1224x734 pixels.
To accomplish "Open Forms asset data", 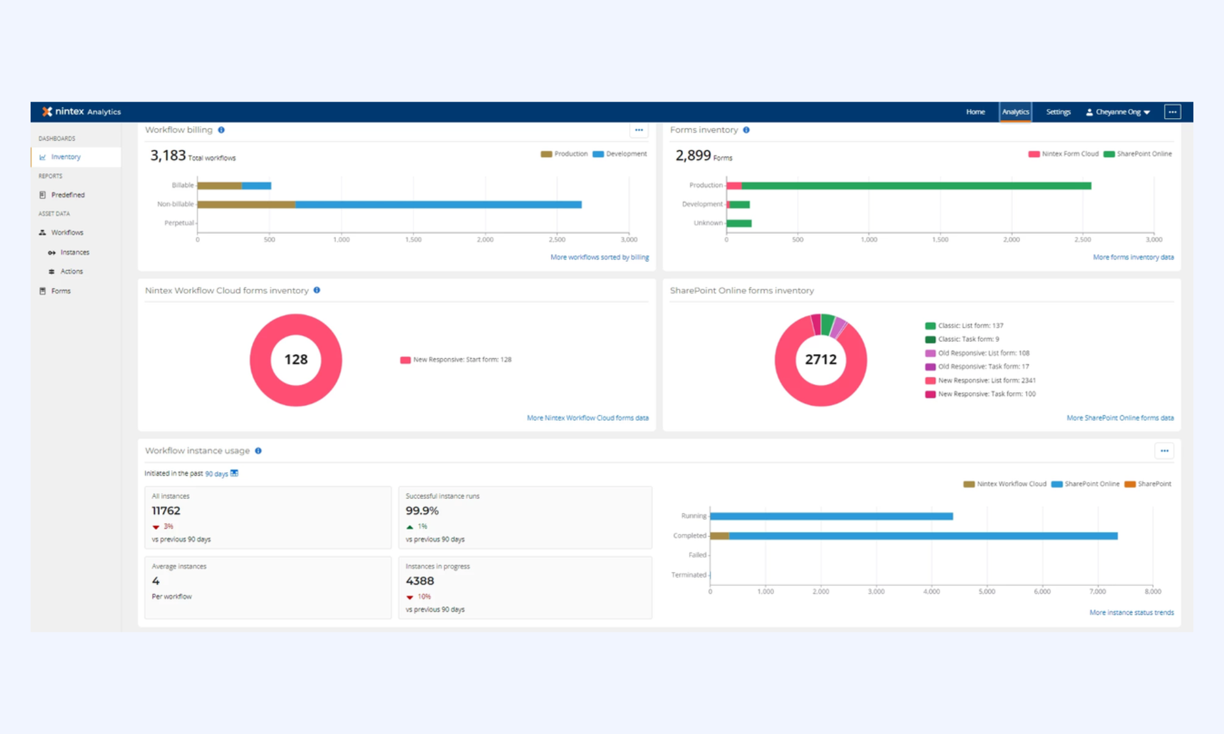I will click(61, 291).
